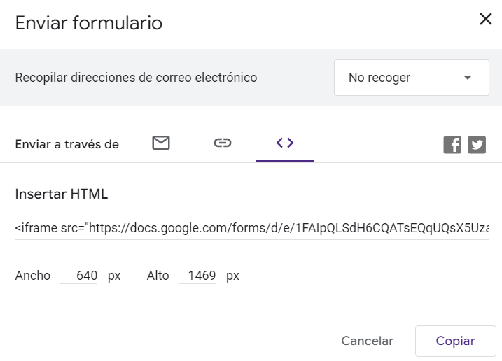Click the px unit after Alto
502x361 pixels.
coord(232,276)
